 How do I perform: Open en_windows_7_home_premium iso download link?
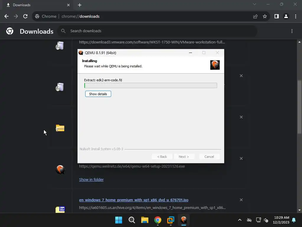pyautogui.click(x=134, y=200)
